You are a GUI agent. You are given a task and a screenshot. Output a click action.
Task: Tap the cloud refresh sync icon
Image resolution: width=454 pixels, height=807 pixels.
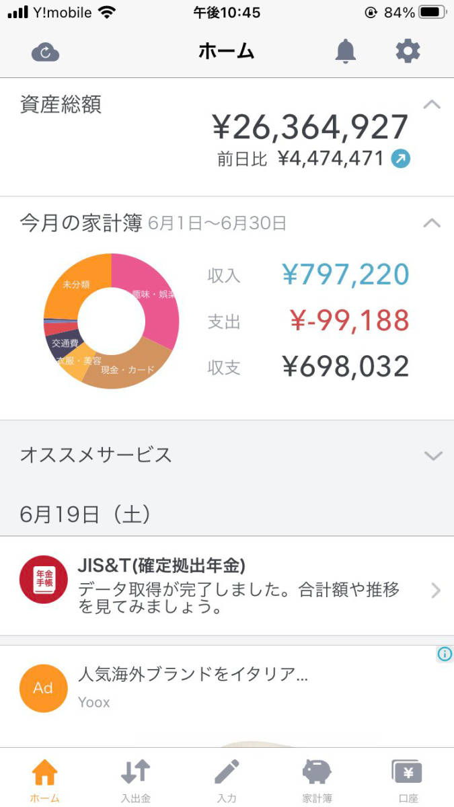(x=44, y=50)
